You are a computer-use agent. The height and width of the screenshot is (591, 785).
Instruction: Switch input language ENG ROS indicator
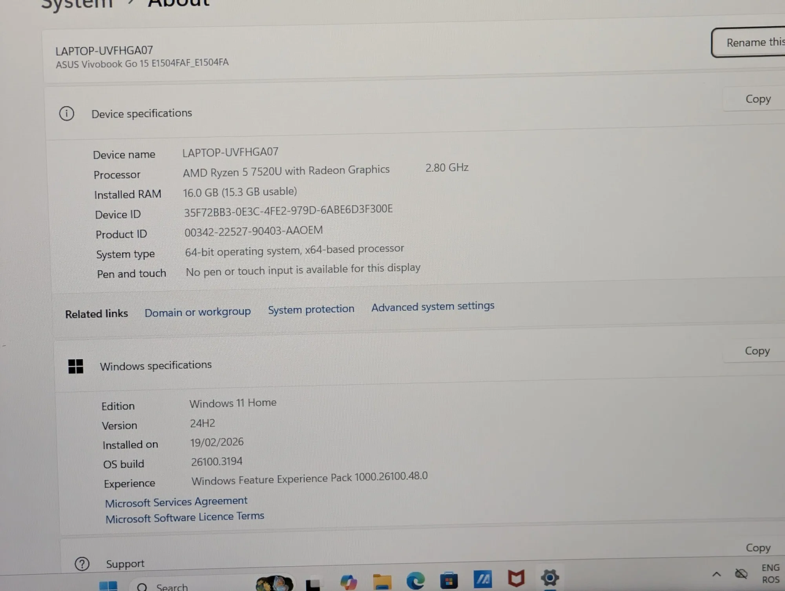pyautogui.click(x=770, y=573)
